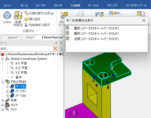This screenshot has height=118, width=151.
Task: Select アセンブリ25 assembly item
Action: 18,82
